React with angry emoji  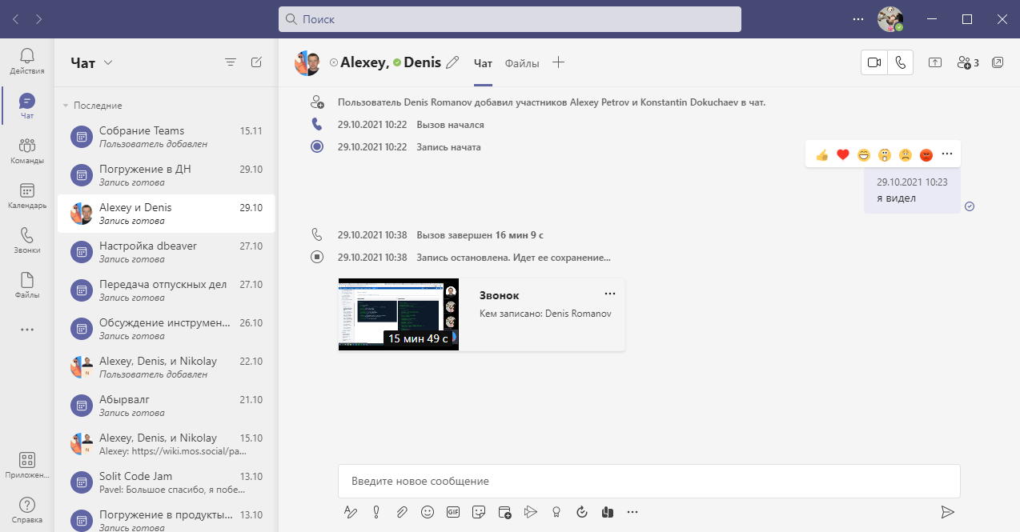tap(926, 154)
